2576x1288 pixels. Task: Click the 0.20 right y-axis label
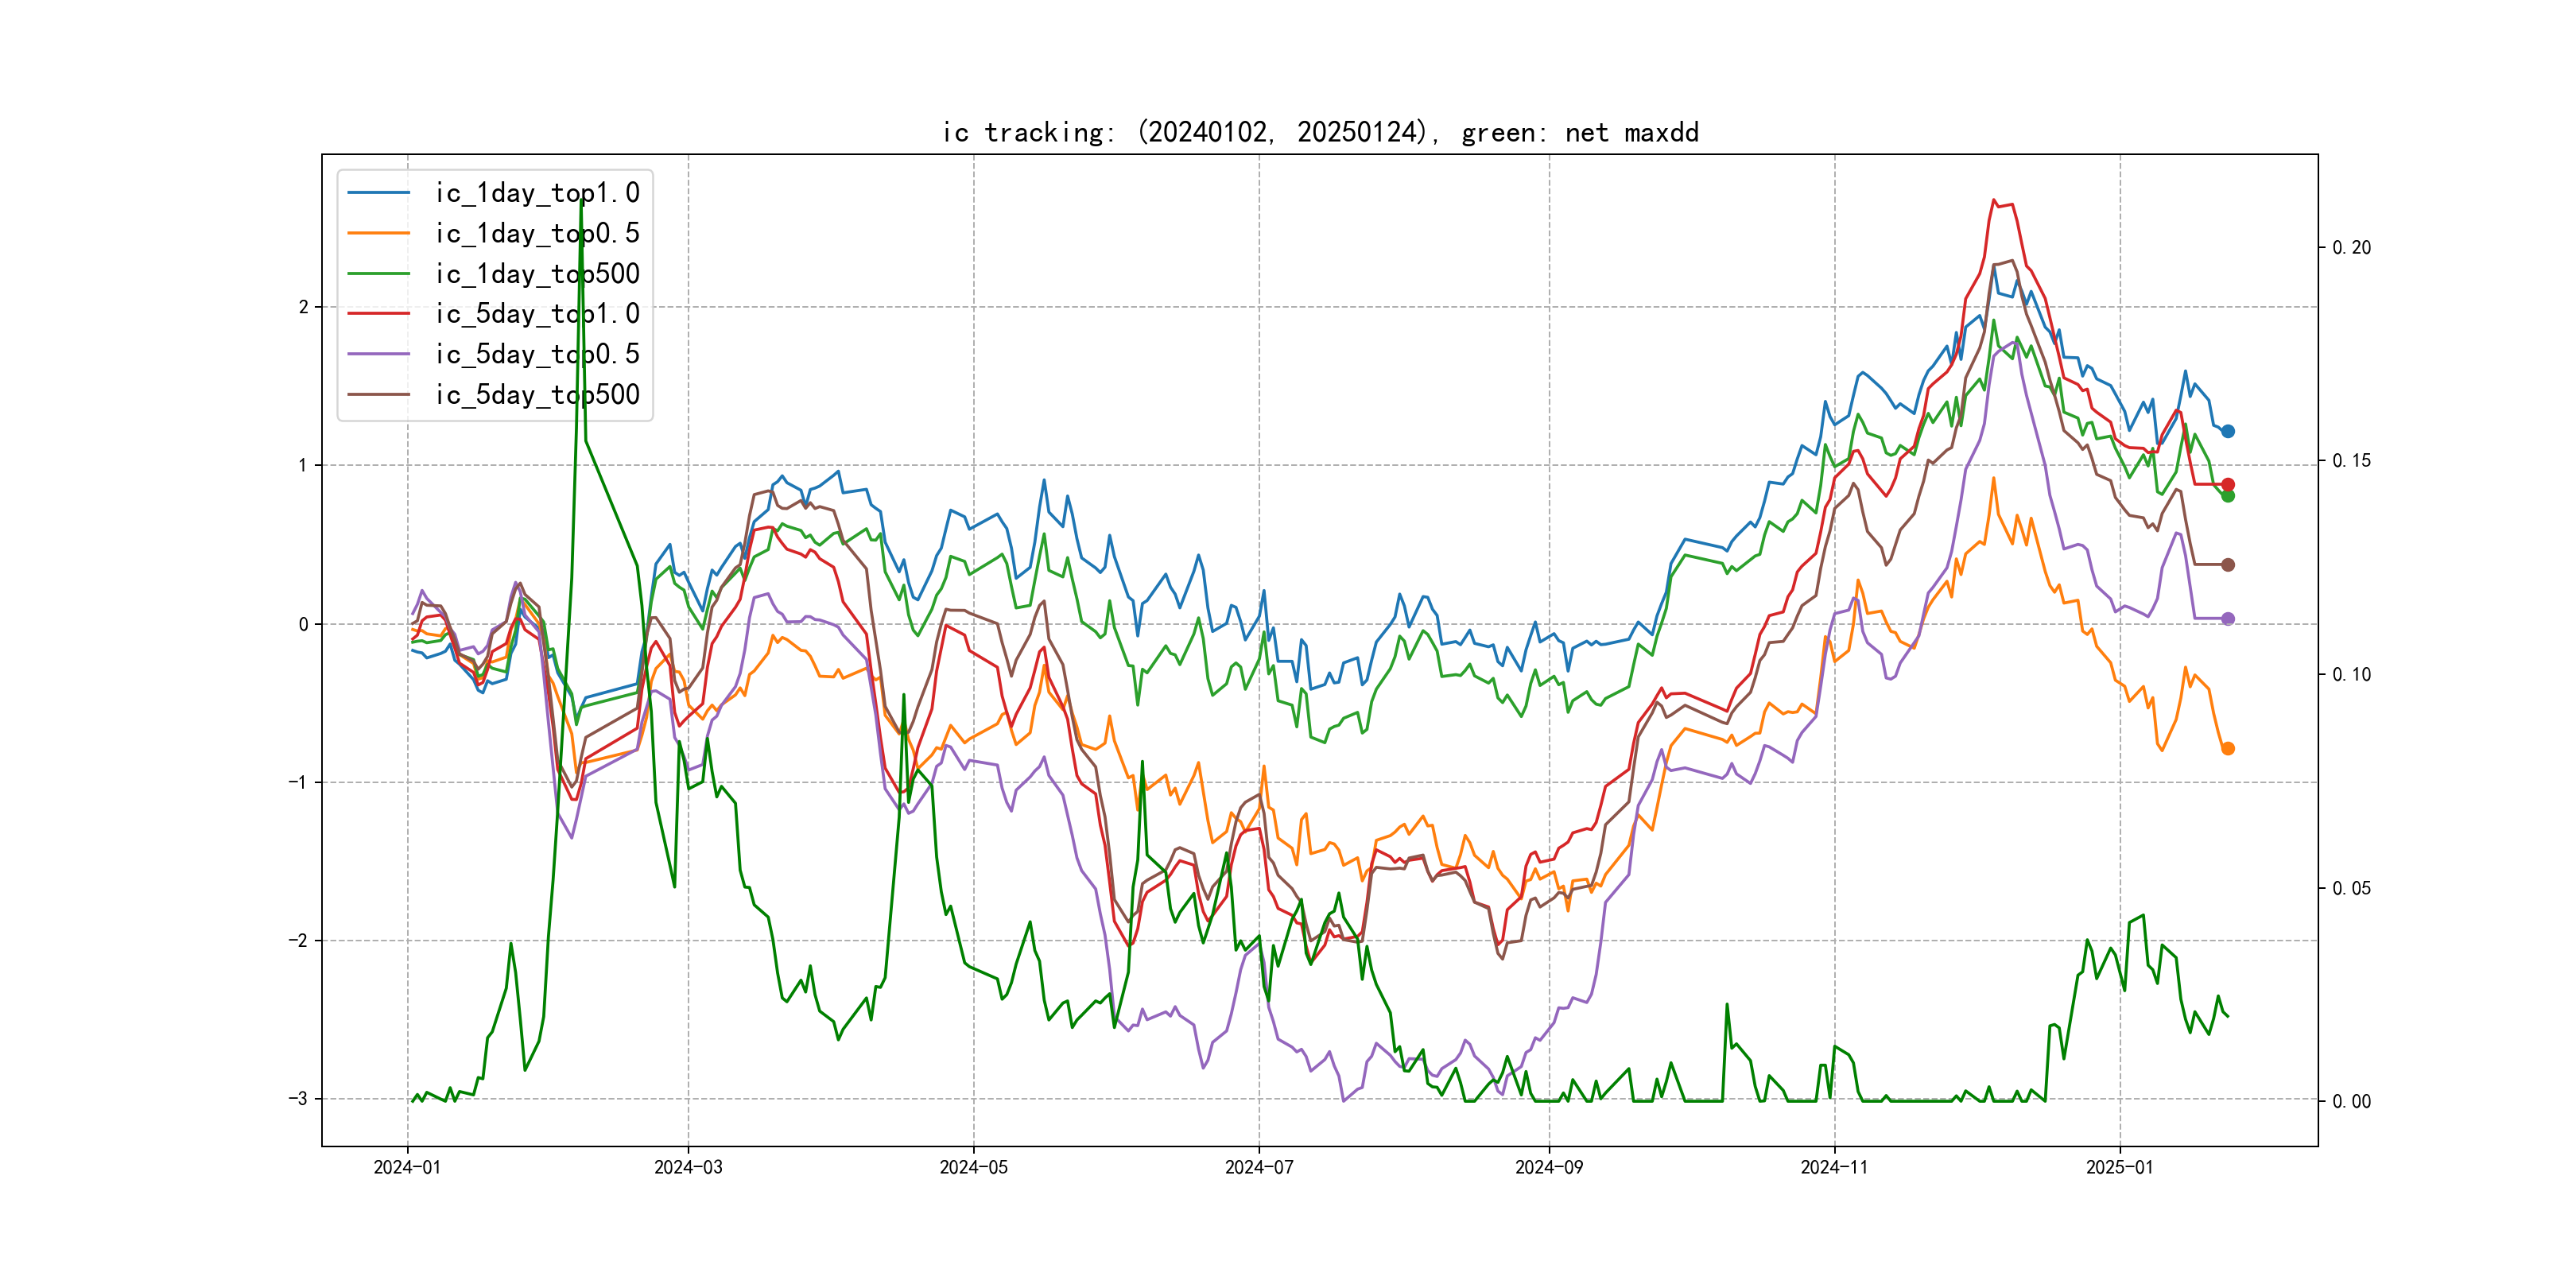[x=2351, y=248]
